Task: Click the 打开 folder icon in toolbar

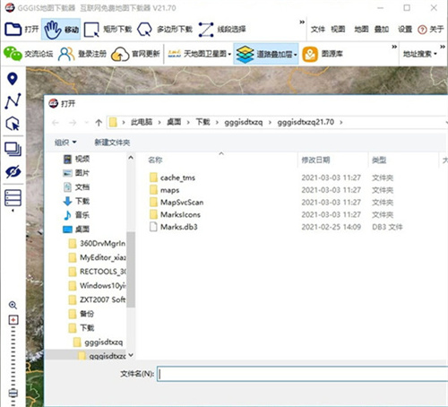Action: click(13, 30)
